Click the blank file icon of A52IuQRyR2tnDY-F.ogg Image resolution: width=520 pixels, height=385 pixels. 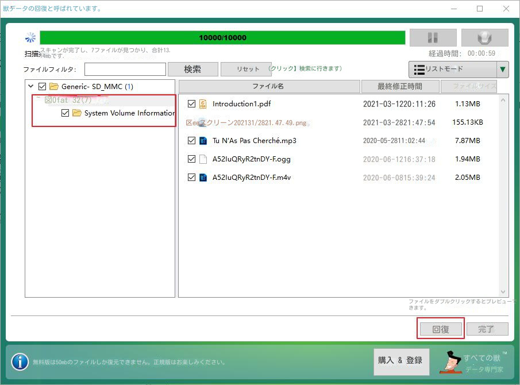click(203, 159)
